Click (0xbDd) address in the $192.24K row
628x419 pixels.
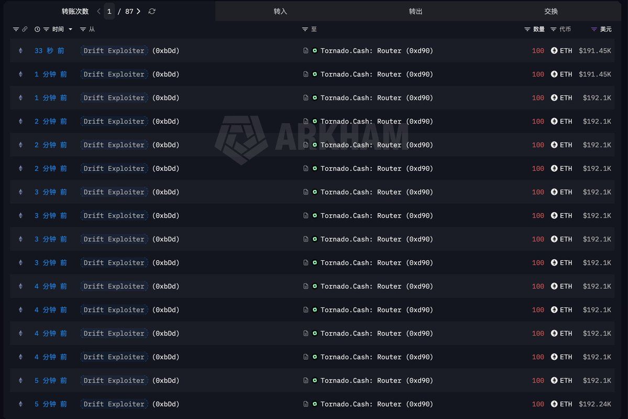pos(166,404)
